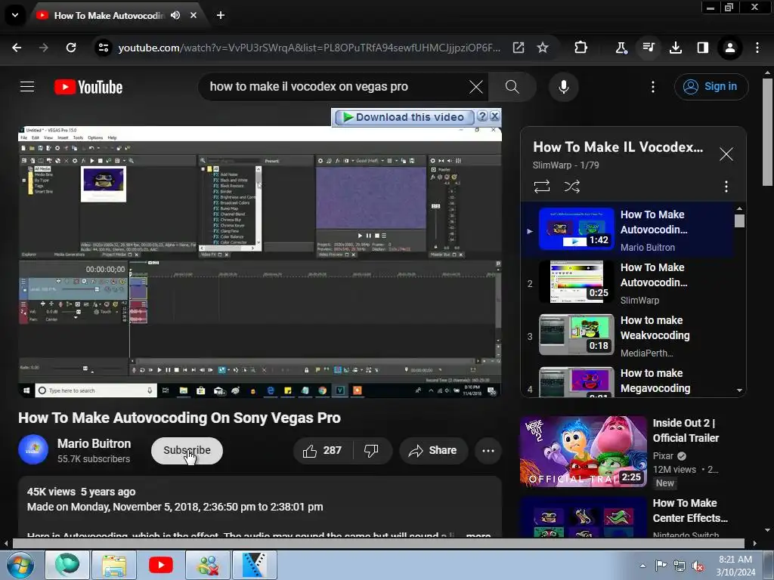
Task: Bookmark this page with star
Action: pyautogui.click(x=543, y=48)
